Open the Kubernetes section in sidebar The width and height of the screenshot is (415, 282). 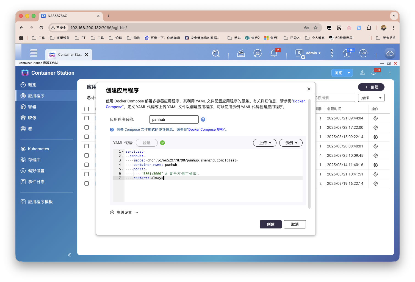[38, 149]
